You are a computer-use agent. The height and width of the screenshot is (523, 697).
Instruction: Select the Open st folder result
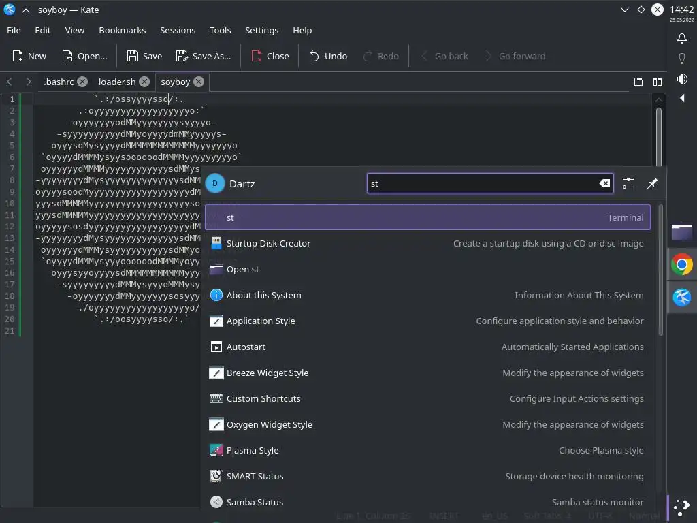pos(427,269)
